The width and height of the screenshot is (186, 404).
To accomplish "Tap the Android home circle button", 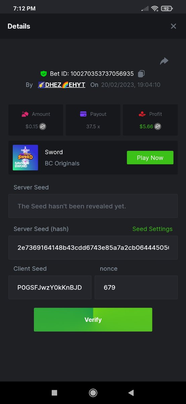I will point(93,393).
